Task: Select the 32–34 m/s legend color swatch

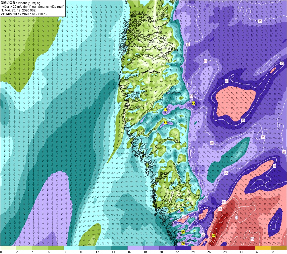Action: pyautogui.click(x=263, y=248)
